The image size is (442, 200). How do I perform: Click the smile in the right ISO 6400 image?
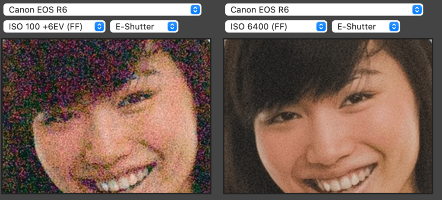341,180
